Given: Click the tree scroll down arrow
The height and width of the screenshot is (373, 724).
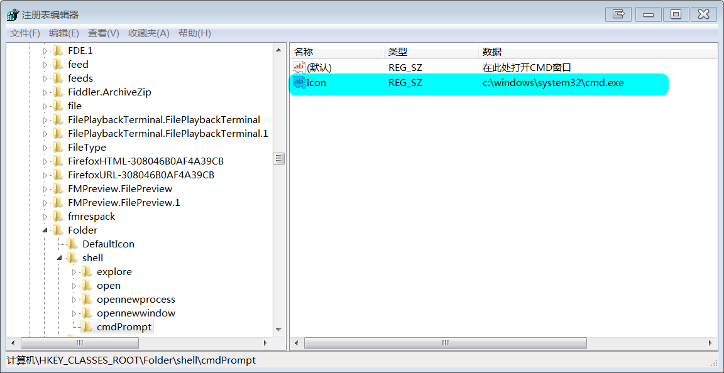Looking at the screenshot, I should click(278, 330).
